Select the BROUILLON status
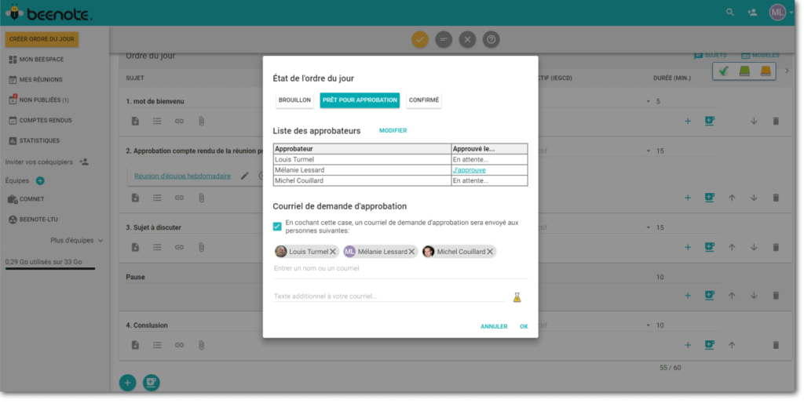The height and width of the screenshot is (407, 804). (295, 100)
